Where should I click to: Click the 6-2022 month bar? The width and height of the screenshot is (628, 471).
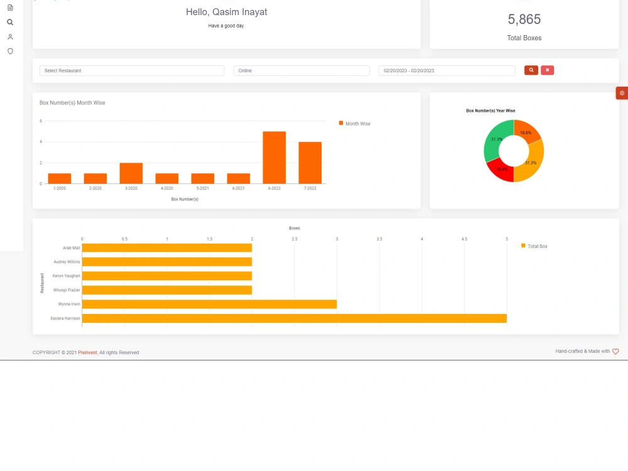pos(274,158)
